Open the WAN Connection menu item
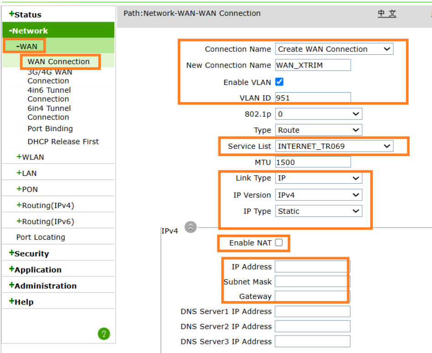Viewport: 432px width, 353px height. pyautogui.click(x=58, y=62)
